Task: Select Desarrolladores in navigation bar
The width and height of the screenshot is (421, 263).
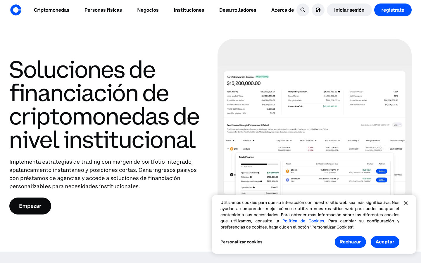Action: coord(238,10)
